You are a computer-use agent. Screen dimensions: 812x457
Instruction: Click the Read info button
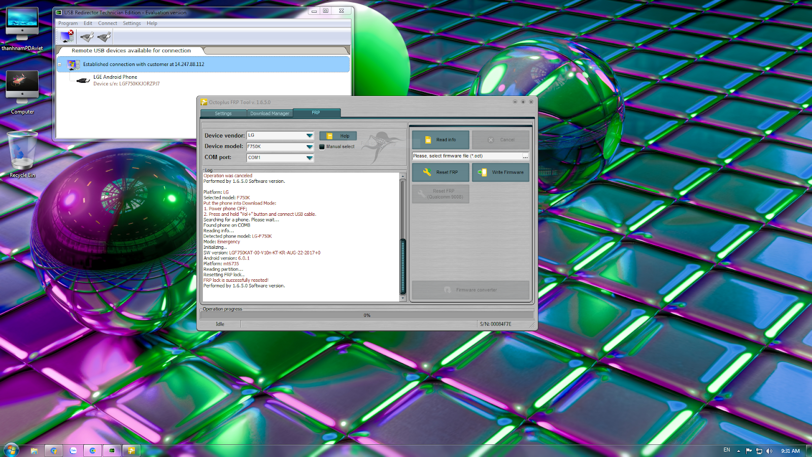pyautogui.click(x=441, y=140)
